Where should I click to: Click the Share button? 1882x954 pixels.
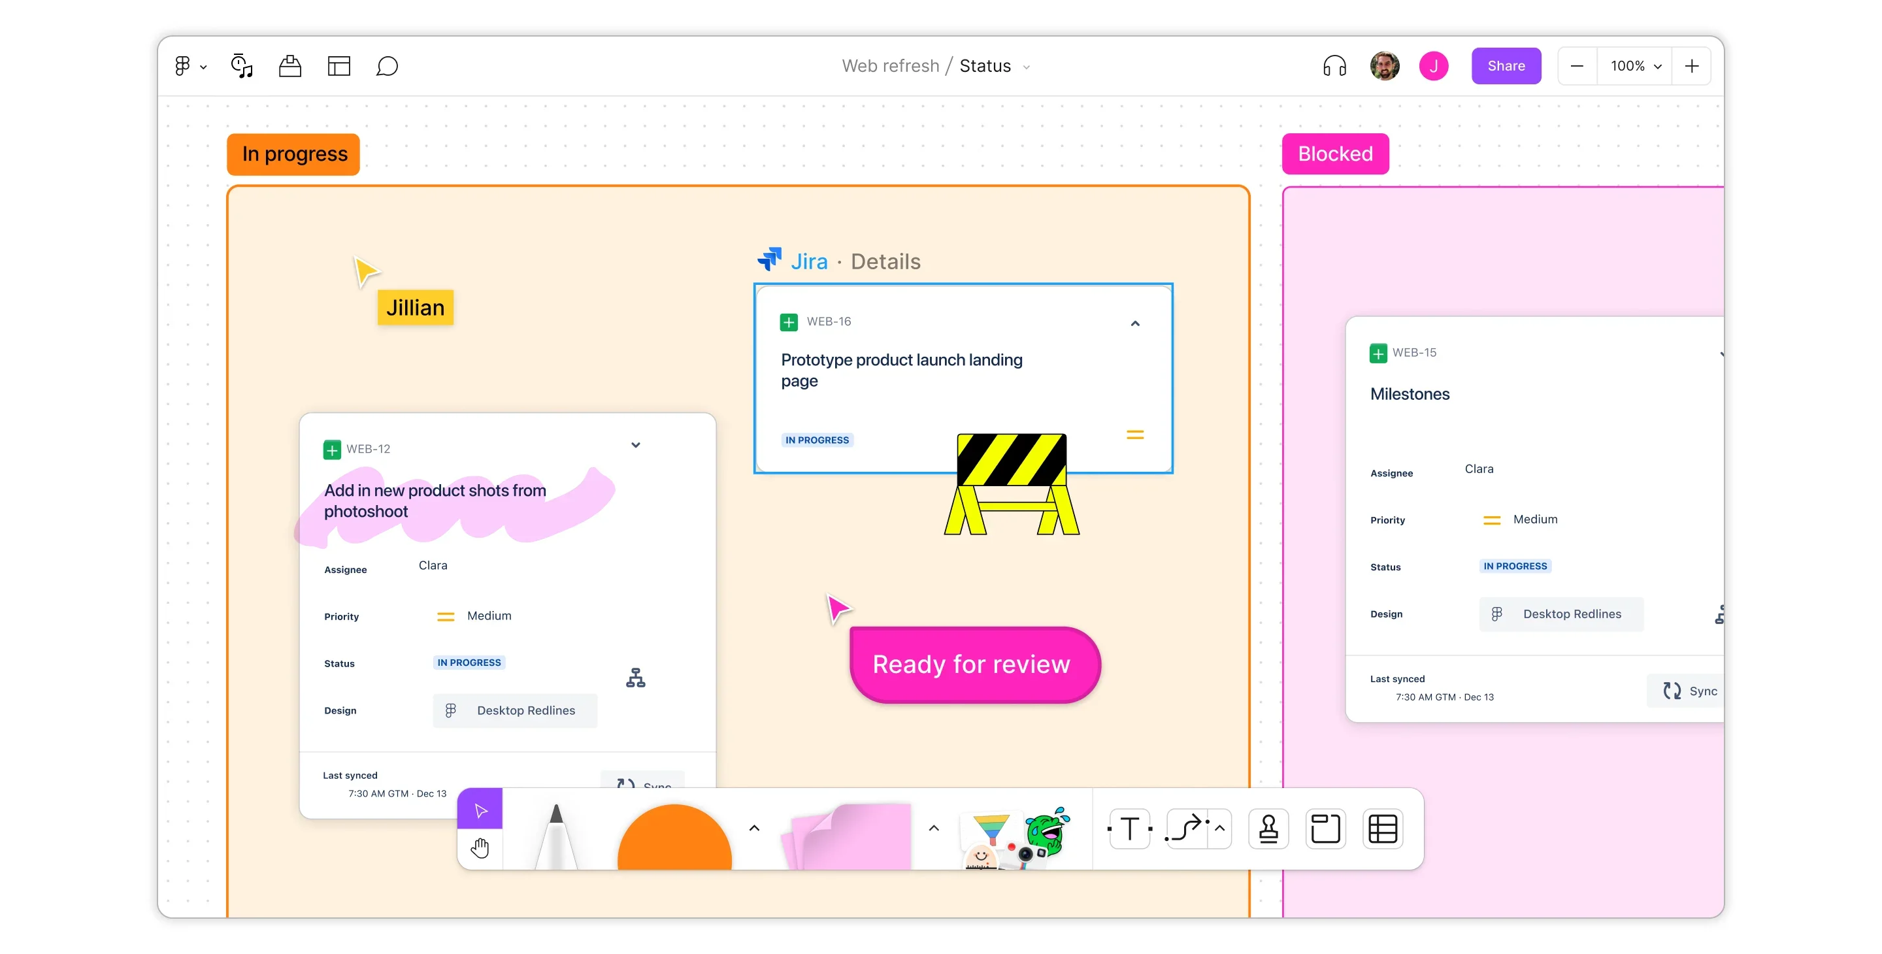(1506, 66)
